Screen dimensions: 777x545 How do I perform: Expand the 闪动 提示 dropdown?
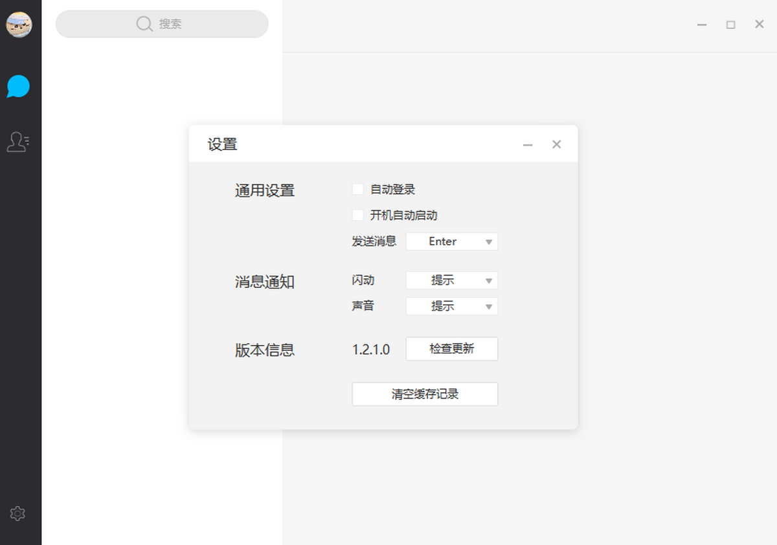[x=451, y=280]
